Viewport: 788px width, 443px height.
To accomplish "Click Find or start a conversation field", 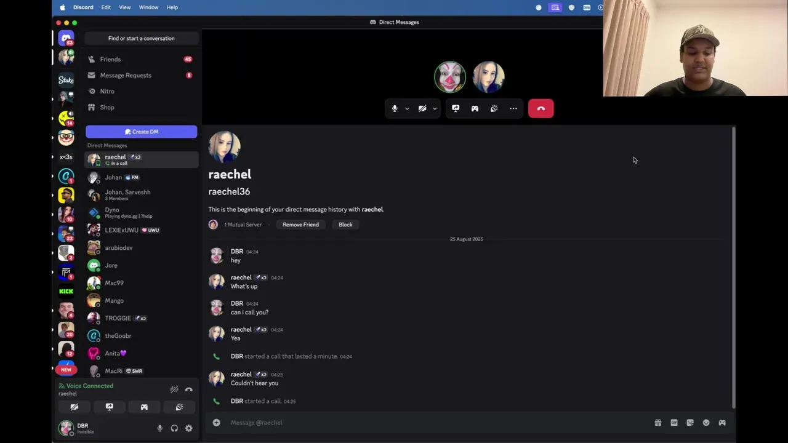I will point(141,38).
